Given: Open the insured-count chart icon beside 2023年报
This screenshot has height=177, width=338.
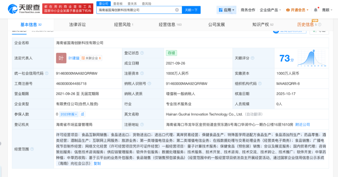Looking at the screenshot, I should 82,114.
